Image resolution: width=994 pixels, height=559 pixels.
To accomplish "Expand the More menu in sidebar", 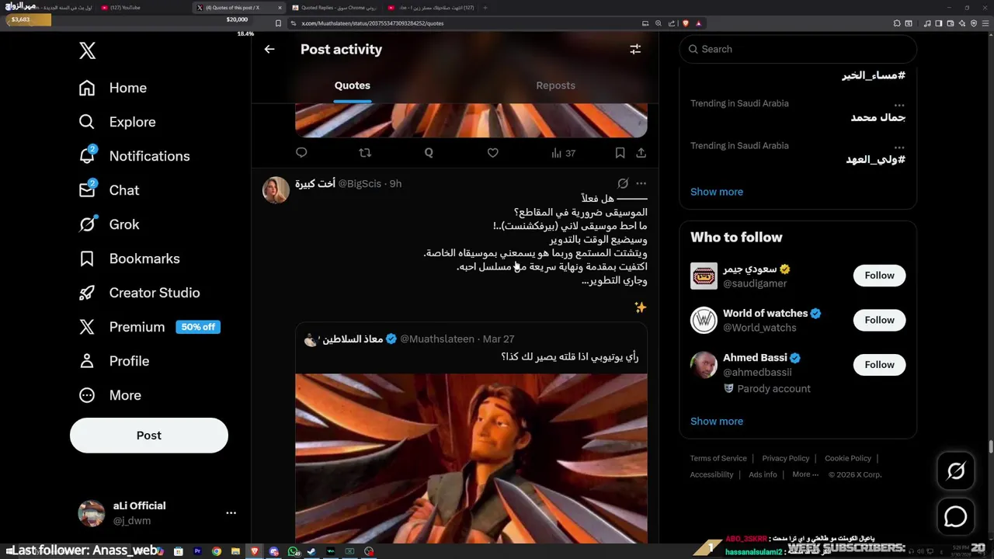I will pyautogui.click(x=110, y=395).
